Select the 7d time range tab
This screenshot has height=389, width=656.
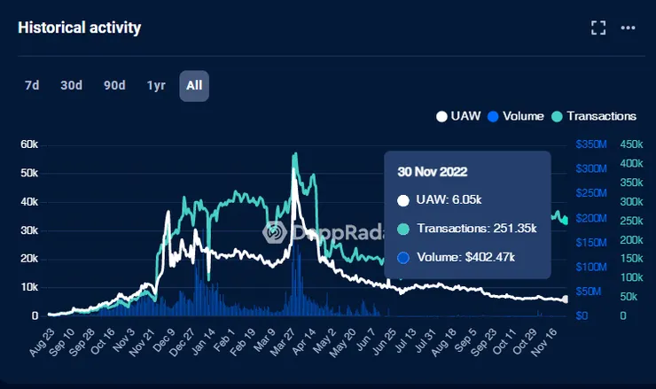coord(32,85)
